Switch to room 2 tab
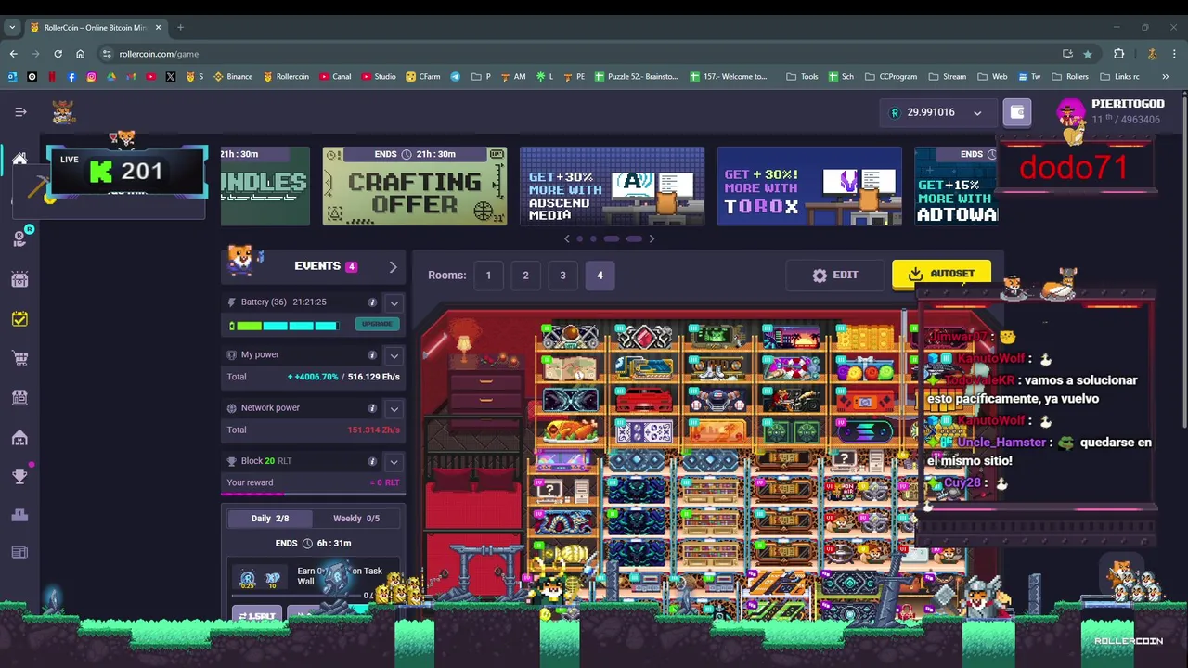 [525, 276]
